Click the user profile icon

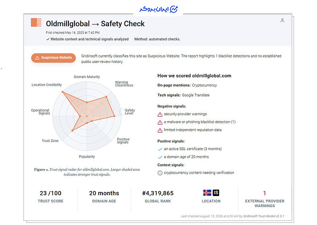point(283,20)
